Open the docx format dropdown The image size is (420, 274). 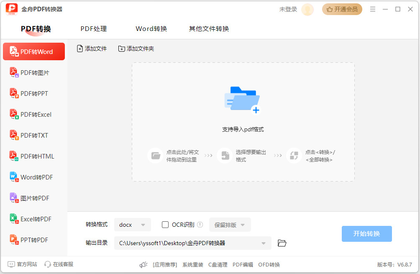pyautogui.click(x=133, y=225)
